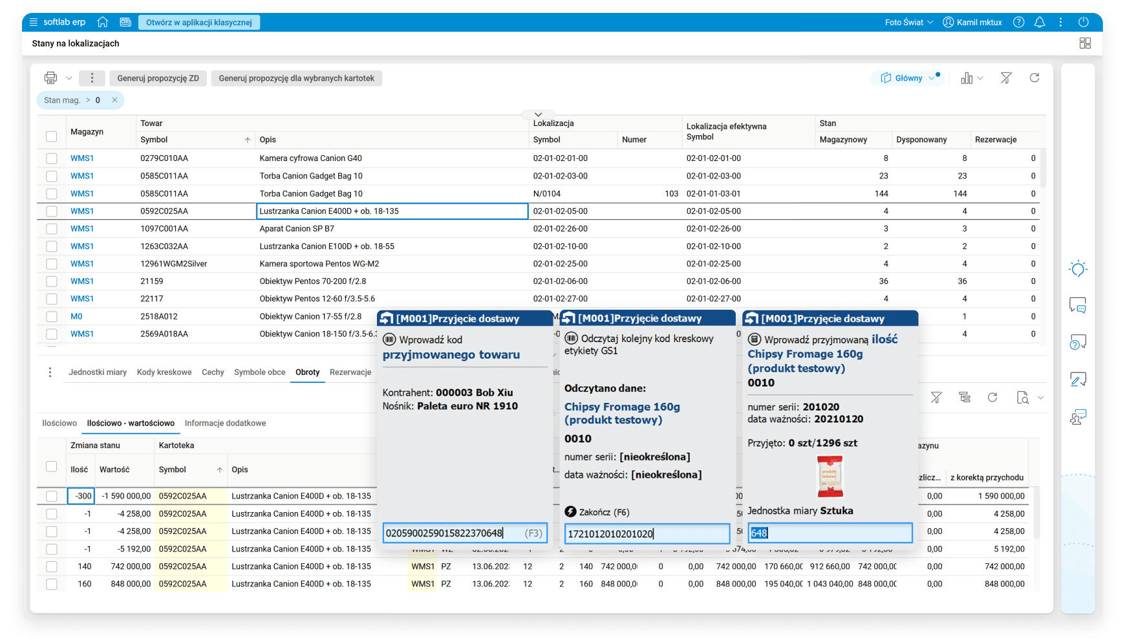Open the notifications bell icon
The image size is (1125, 644).
[1040, 22]
